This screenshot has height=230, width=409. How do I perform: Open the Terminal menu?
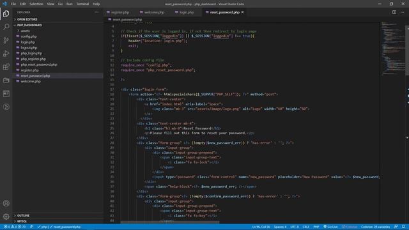[x=82, y=4]
